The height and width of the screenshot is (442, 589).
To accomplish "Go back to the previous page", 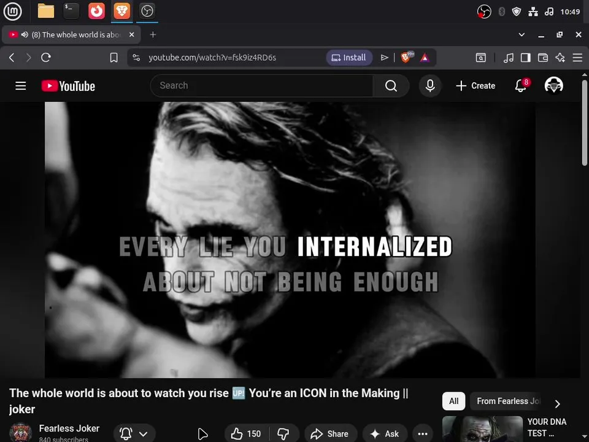I will coord(12,58).
